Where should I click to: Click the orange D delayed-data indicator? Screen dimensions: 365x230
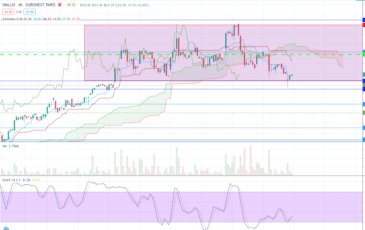tap(73, 5)
